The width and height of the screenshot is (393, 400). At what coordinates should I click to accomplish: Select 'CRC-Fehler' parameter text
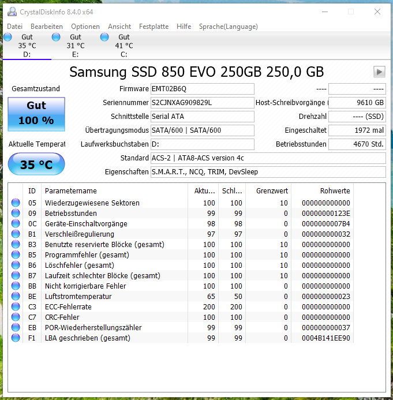tap(62, 317)
